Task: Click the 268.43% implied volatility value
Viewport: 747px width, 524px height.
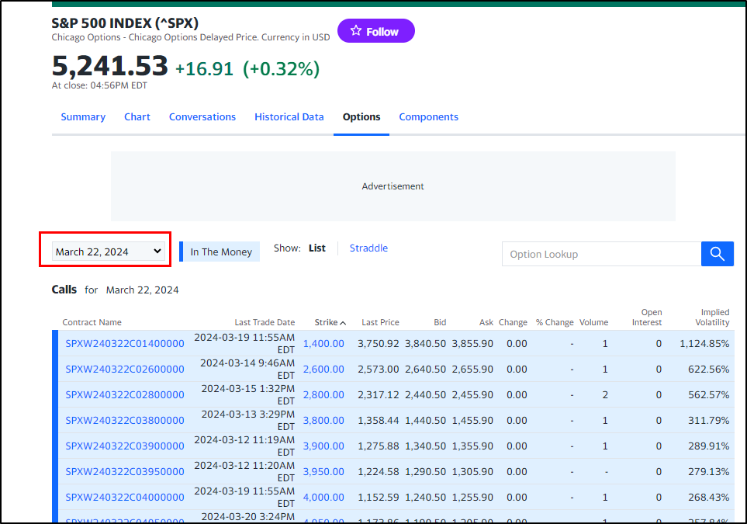Action: pos(708,498)
